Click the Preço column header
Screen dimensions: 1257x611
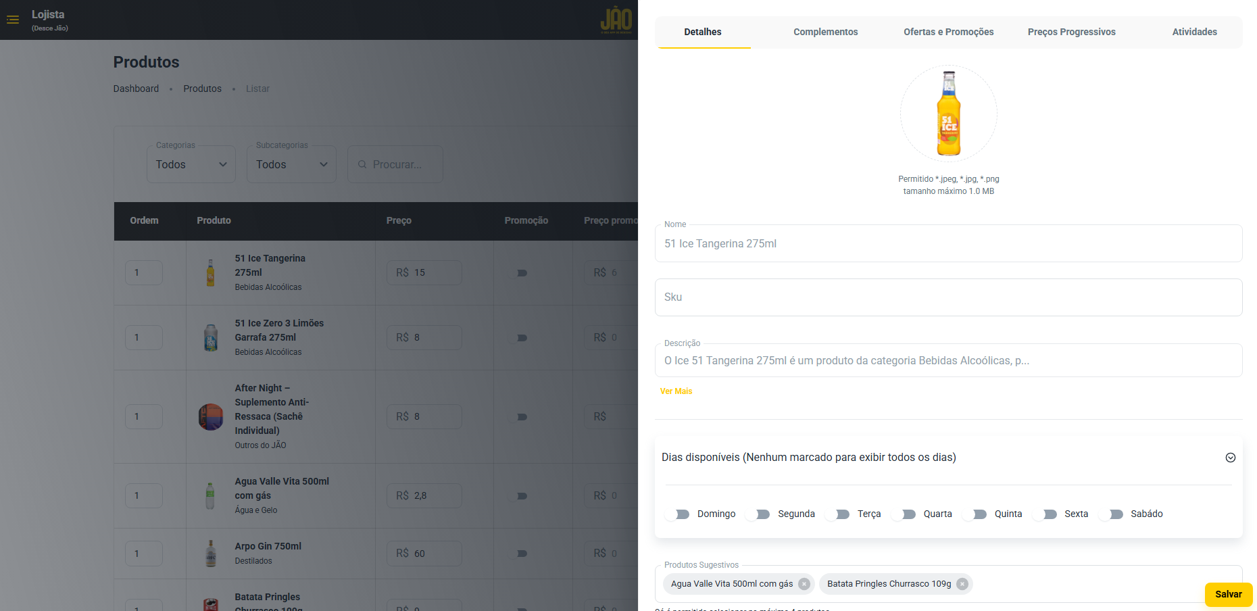(x=399, y=220)
